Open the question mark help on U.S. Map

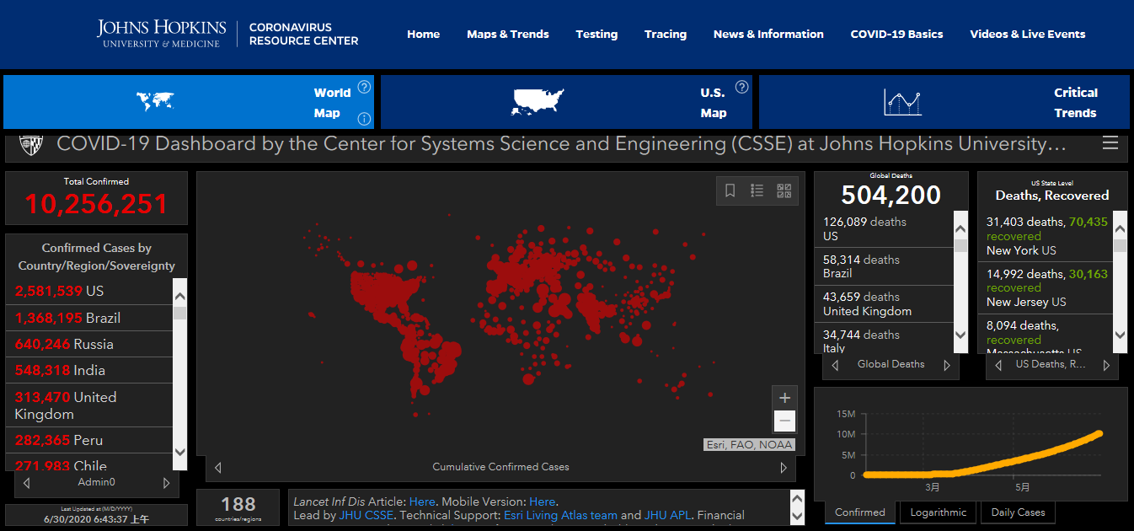[x=741, y=87]
